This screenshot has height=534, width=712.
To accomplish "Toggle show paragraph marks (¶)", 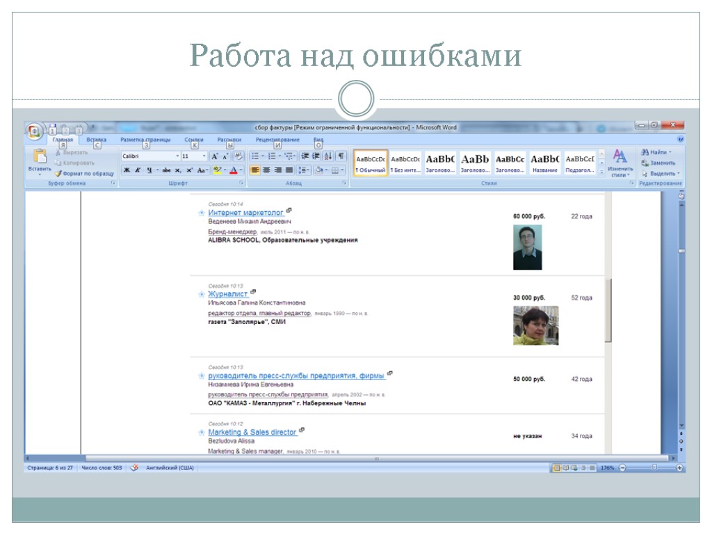I will point(341,156).
